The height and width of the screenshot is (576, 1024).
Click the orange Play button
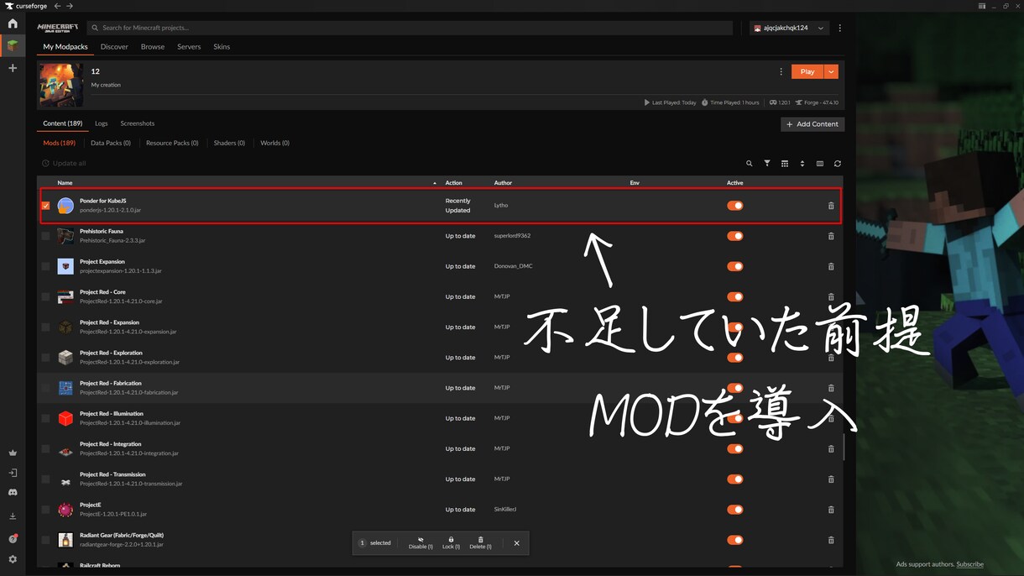pos(807,72)
